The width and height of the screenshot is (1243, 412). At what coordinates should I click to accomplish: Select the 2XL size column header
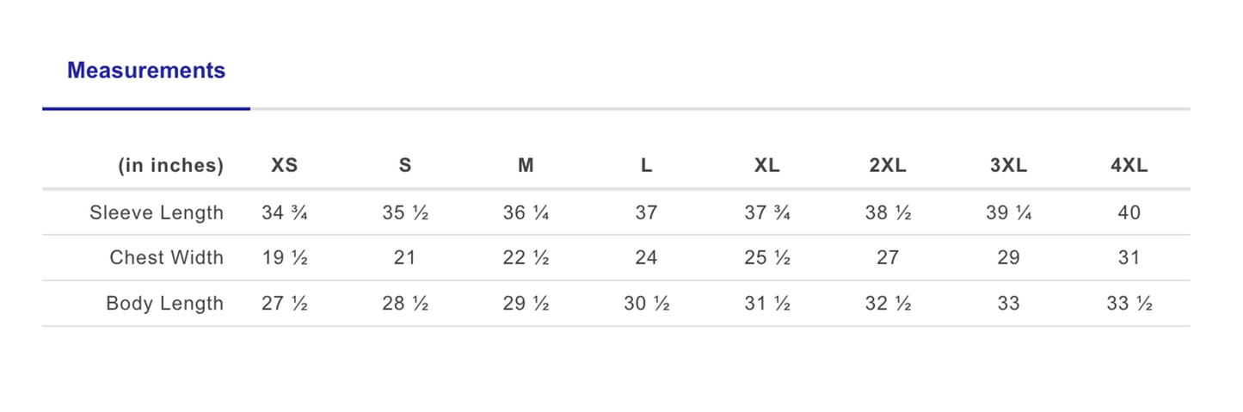point(888,166)
